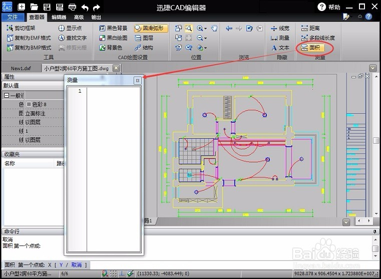Select the 立面标注 layer value
Screen dimensions: 381x279
point(36,113)
